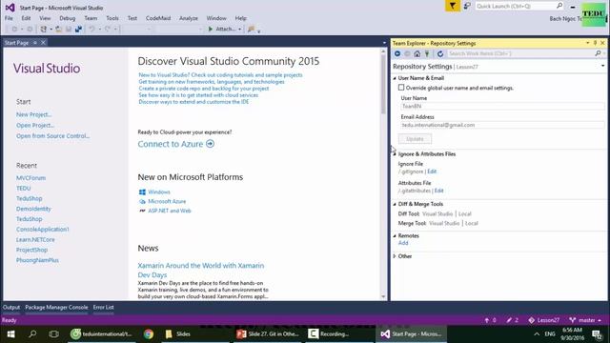
Task: Click the pending changes pencil indicator
Action: click(x=513, y=320)
